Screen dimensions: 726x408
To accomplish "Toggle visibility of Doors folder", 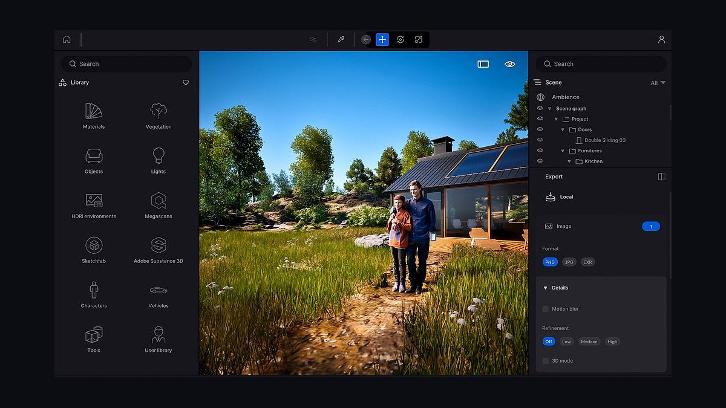I will point(540,129).
